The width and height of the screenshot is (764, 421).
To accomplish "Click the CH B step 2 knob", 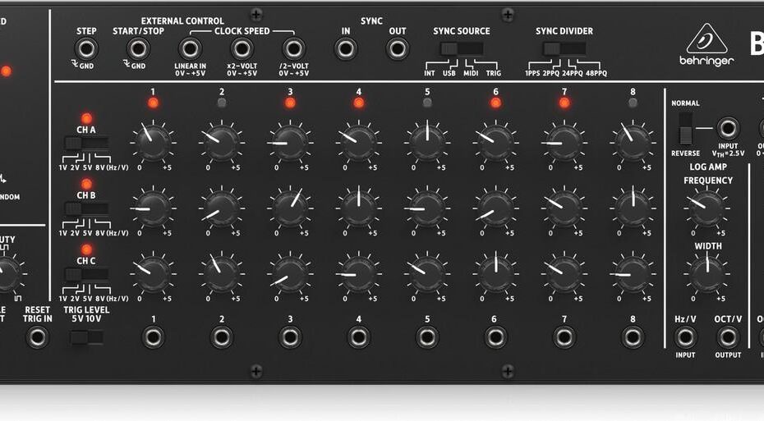I will [x=222, y=208].
